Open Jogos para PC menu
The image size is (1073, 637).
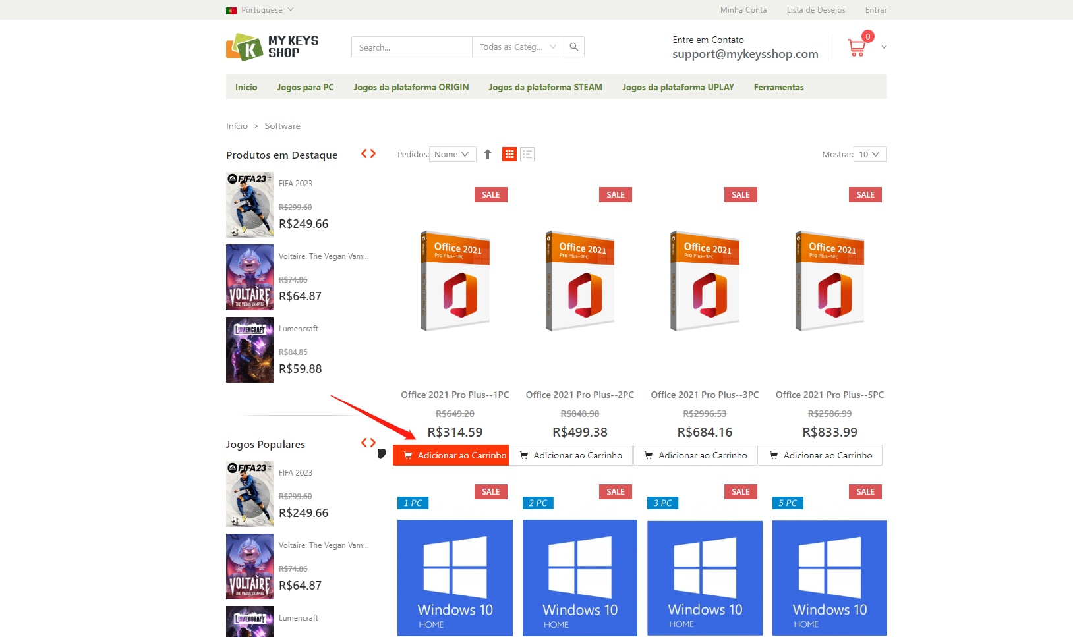tap(305, 87)
